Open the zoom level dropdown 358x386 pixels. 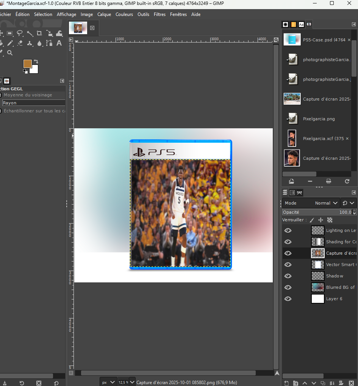[x=132, y=382]
